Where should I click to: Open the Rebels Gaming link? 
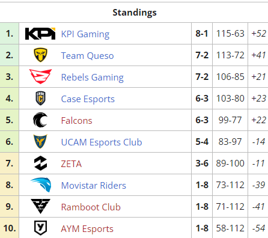coord(93,78)
